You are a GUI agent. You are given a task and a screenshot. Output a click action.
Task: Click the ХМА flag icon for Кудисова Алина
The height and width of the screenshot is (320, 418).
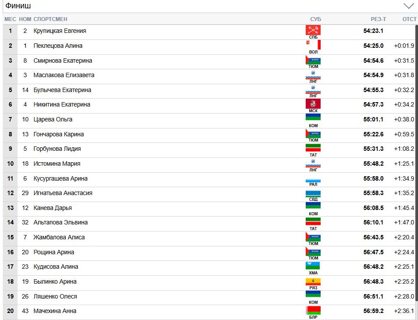click(313, 266)
